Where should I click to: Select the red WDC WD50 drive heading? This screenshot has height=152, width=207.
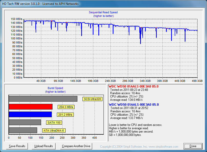[x=133, y=86]
